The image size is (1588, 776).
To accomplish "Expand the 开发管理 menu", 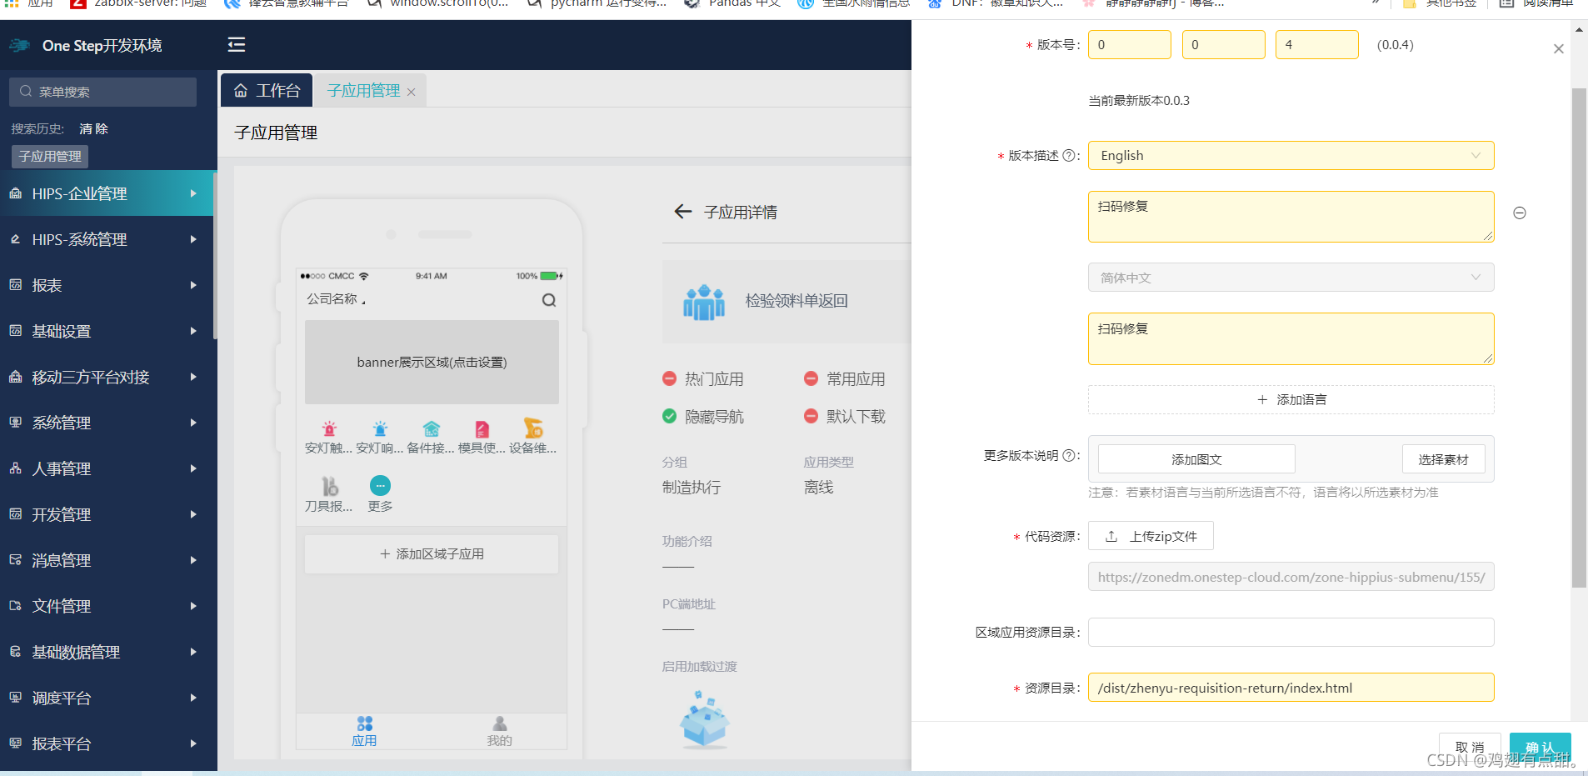I will (107, 514).
